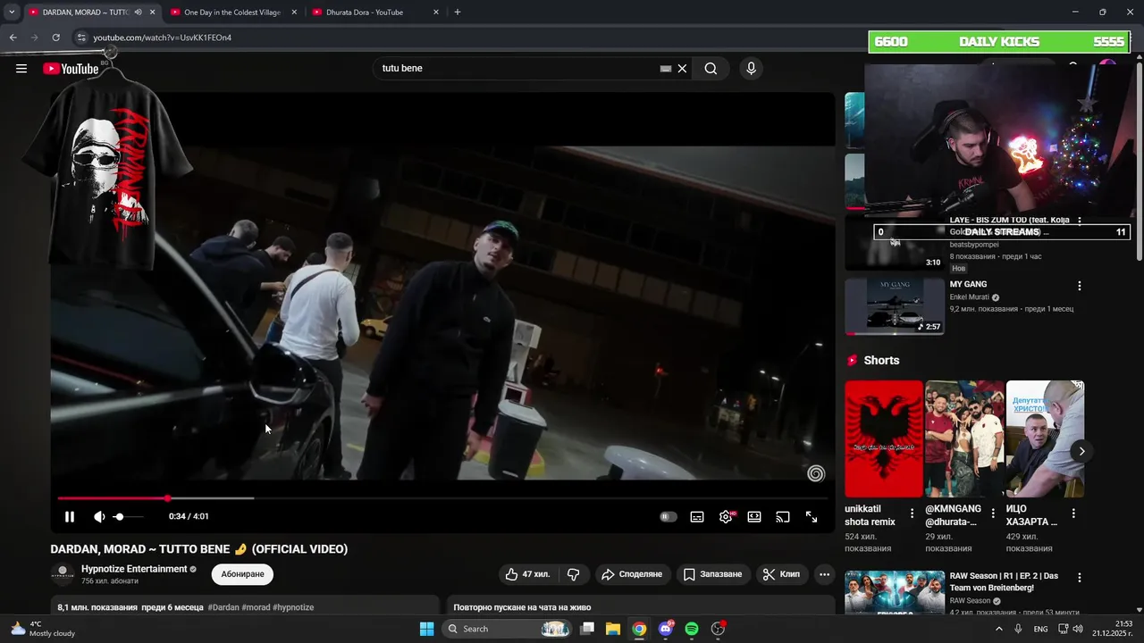This screenshot has height=643, width=1144.
Task: Mute the video volume speaker icon
Action: 99,517
